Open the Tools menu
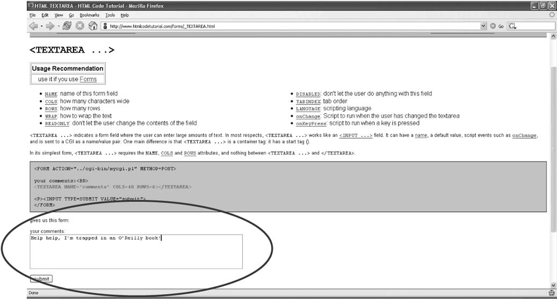The image size is (557, 299). pyautogui.click(x=110, y=15)
